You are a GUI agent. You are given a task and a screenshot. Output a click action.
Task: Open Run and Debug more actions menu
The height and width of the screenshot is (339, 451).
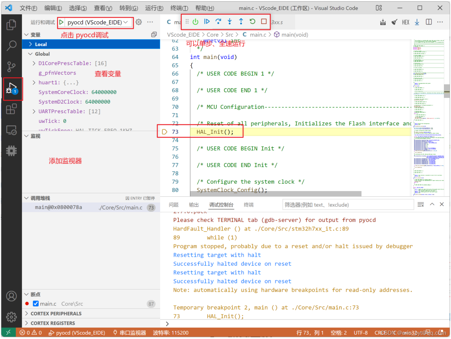click(x=150, y=22)
